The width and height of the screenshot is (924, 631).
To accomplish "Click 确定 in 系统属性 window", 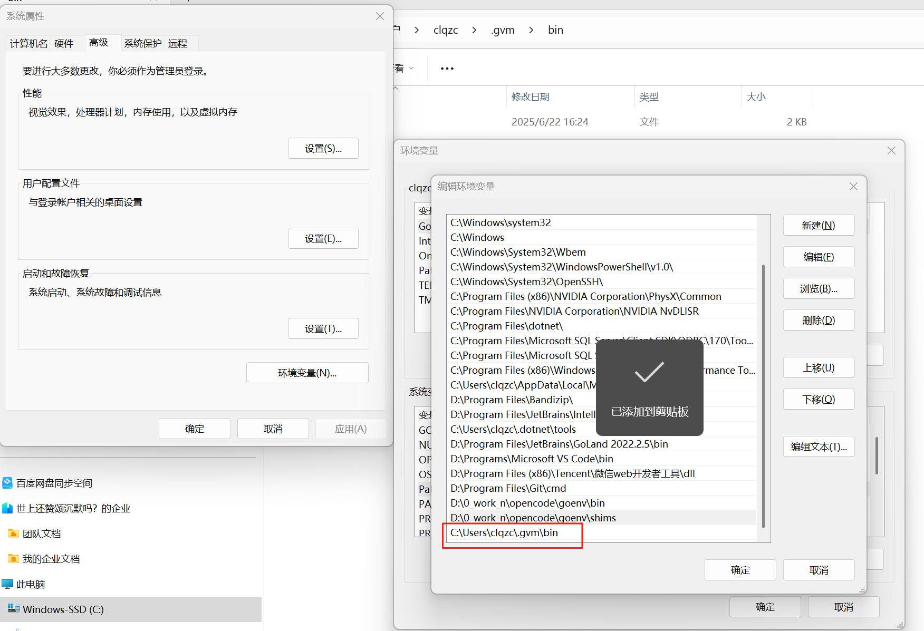I will click(194, 429).
